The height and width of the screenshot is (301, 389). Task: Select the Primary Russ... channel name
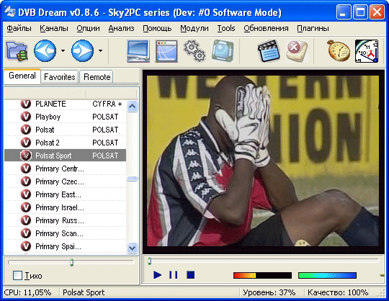(60, 220)
